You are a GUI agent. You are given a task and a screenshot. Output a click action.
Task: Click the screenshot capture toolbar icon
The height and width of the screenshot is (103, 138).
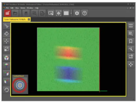[x=51, y=13]
